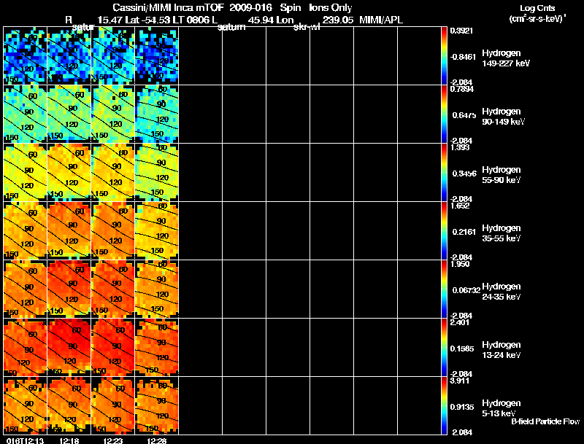Open the 90-149 keV hydrogen image at 12:18
The width and height of the screenshot is (584, 444).
pos(69,114)
